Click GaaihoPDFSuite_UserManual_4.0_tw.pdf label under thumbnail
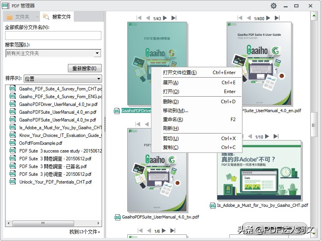321x241 pixels. 161,217
